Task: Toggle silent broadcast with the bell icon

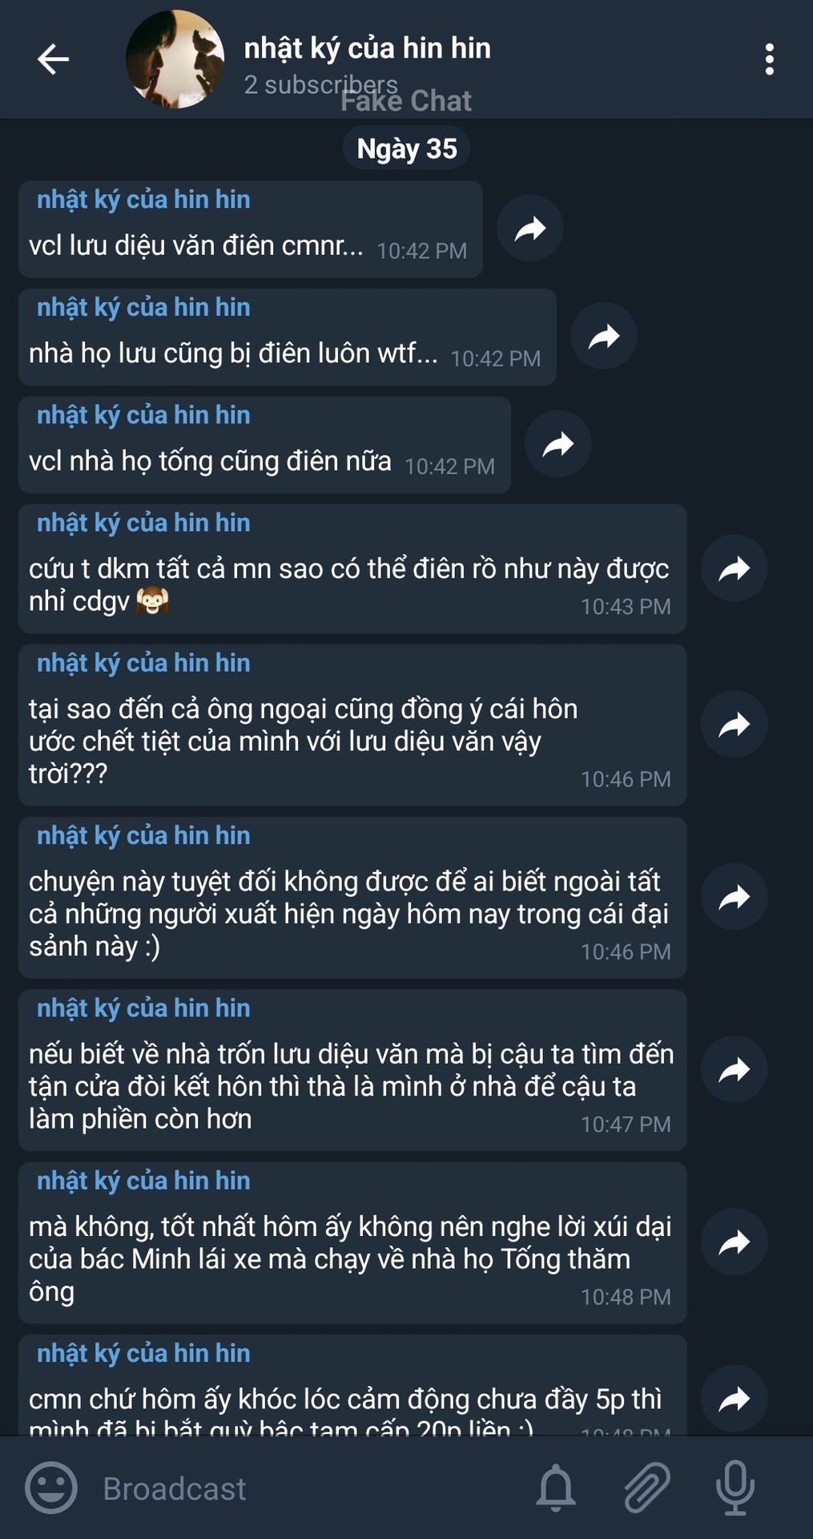Action: [556, 1488]
